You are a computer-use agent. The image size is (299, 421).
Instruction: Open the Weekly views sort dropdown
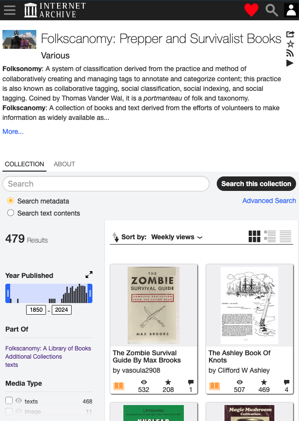point(177,237)
